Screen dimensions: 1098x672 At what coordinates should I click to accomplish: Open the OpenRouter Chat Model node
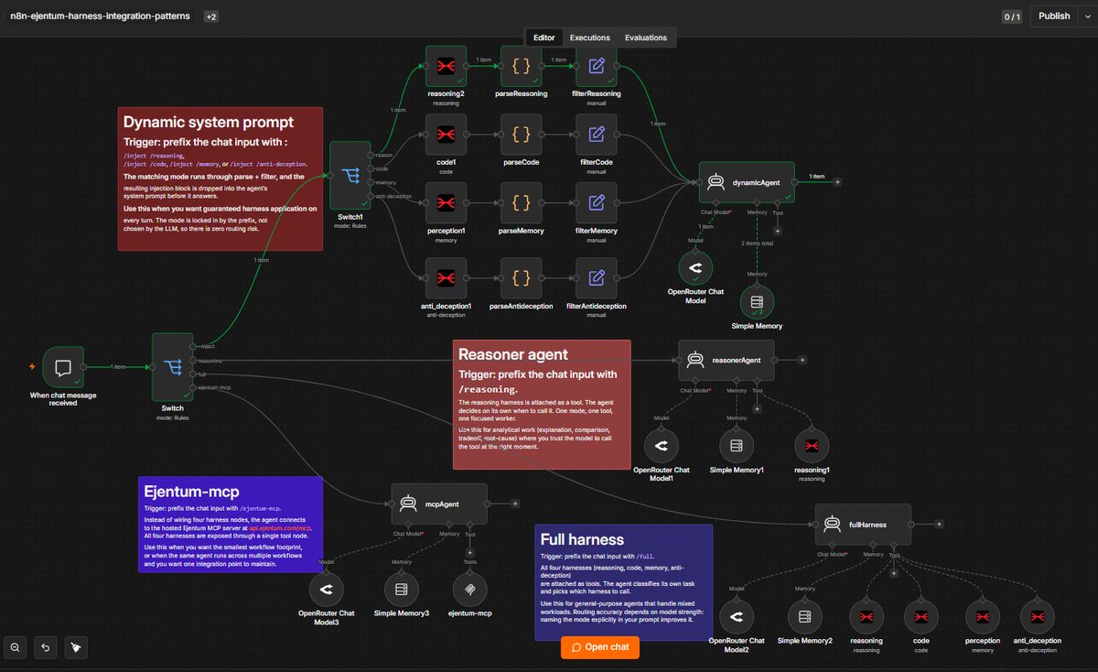695,268
